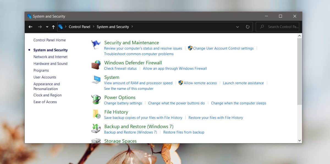Expand the chevron after Control Panel breadcrumb
The image size is (330, 164).
[94, 27]
